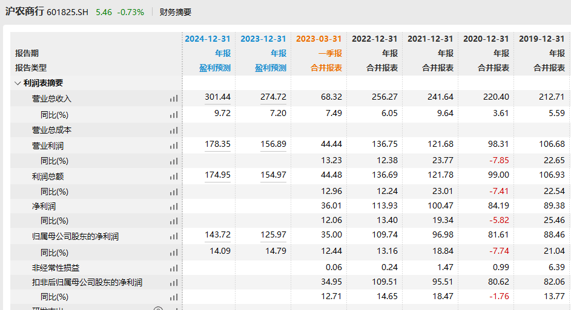571x310 pixels.
Task: Click the 一季报 report type label
Action: click(x=330, y=53)
